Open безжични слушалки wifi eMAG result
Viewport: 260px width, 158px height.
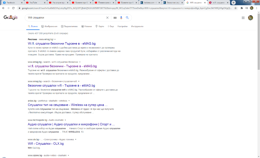pos(61,85)
